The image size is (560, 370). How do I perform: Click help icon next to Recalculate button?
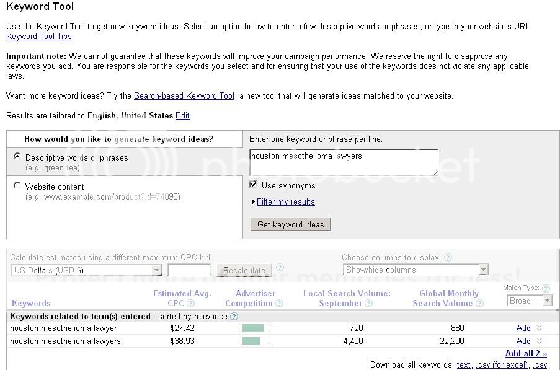tap(280, 268)
